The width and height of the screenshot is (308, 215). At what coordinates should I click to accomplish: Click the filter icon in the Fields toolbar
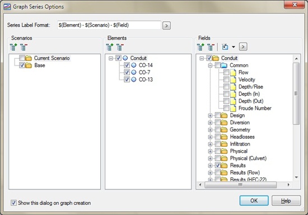(x=225, y=47)
